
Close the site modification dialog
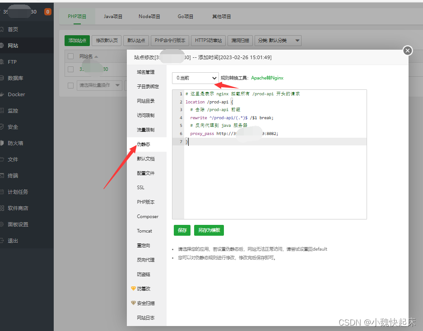coord(408,51)
